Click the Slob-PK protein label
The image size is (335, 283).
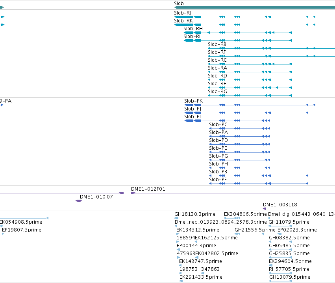click(x=194, y=101)
